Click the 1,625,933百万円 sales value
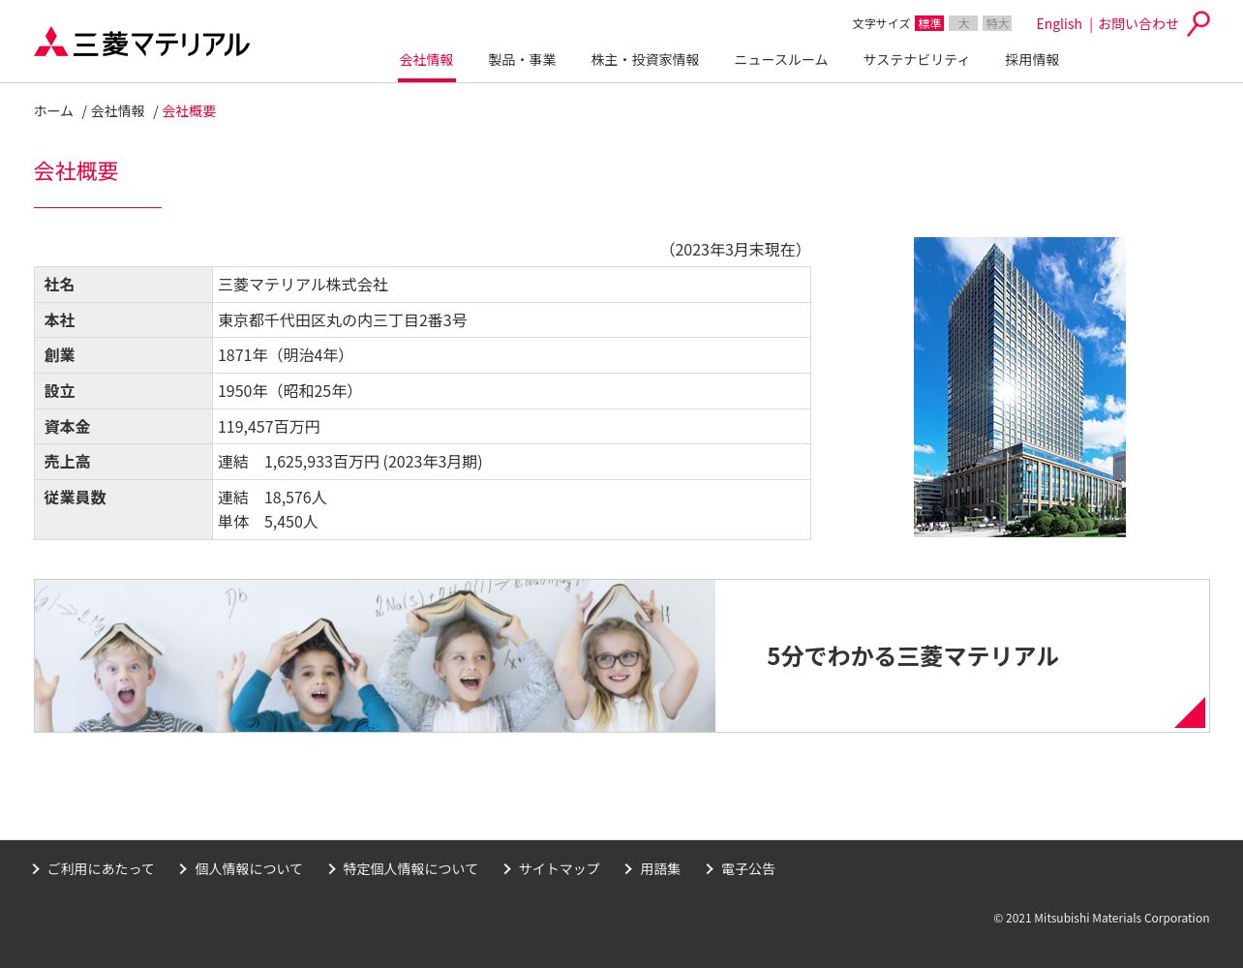Viewport: 1243px width, 968px height. click(x=322, y=462)
